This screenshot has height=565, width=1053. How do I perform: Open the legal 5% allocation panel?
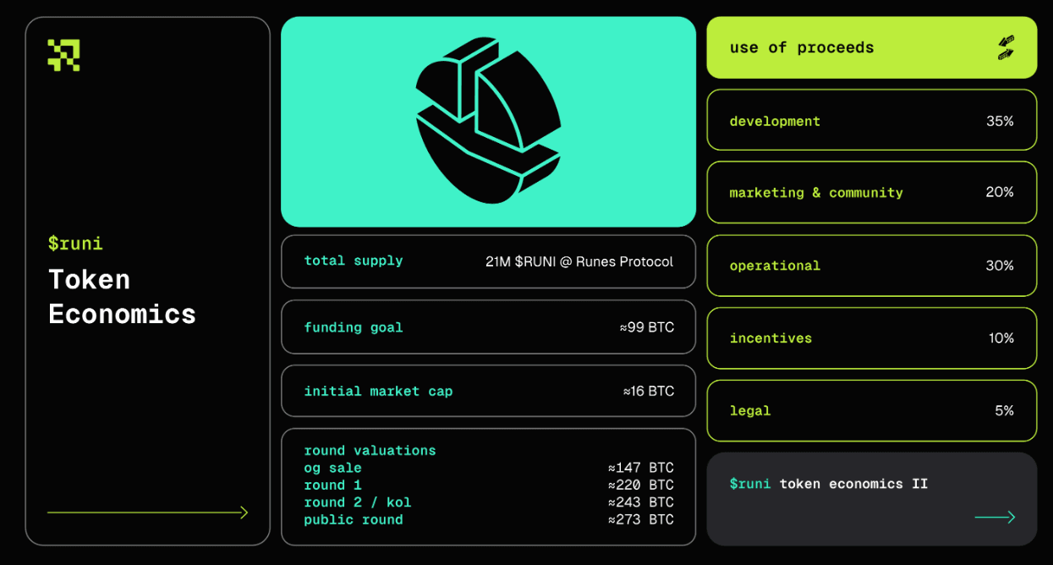(x=871, y=410)
